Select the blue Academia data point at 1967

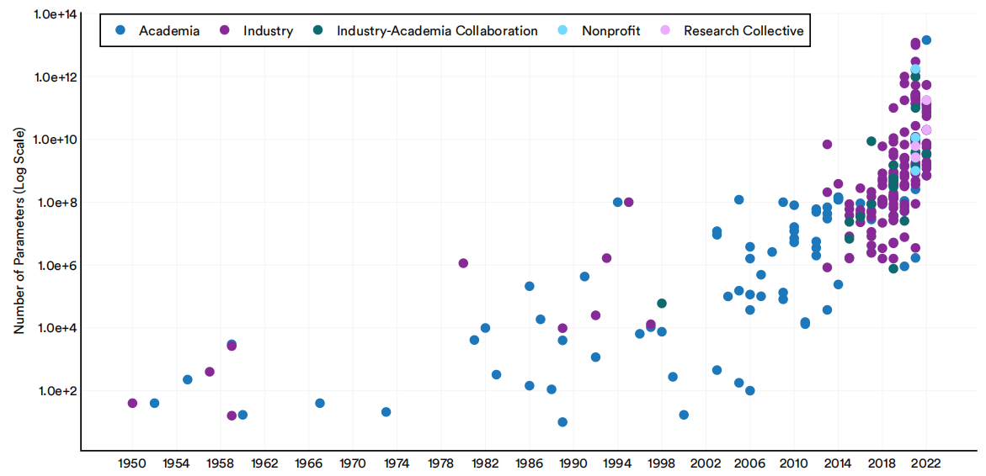(x=320, y=403)
